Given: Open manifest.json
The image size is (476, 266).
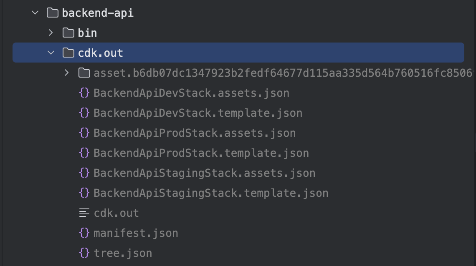Looking at the screenshot, I should 136,233.
